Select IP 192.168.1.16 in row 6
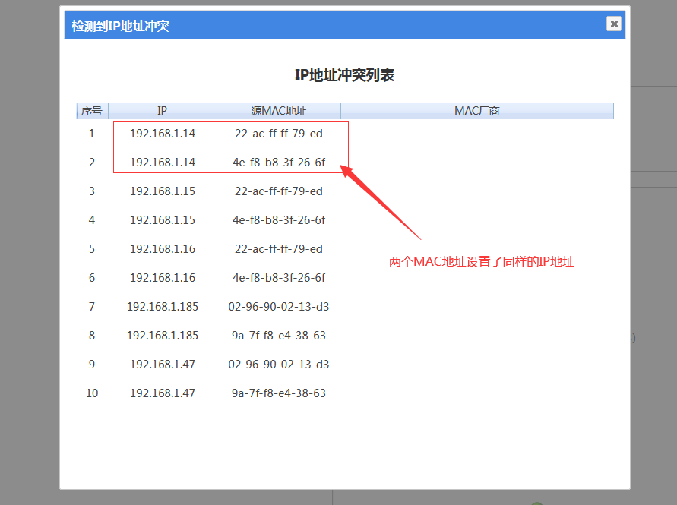Viewport: 677px width, 505px height. pos(162,278)
